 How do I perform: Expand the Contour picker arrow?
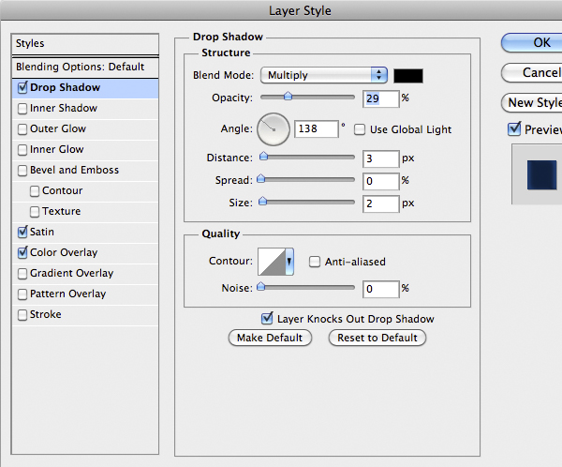[289, 262]
